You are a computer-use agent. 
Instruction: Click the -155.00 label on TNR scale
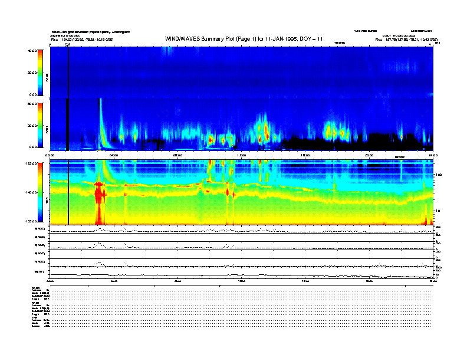point(31,221)
